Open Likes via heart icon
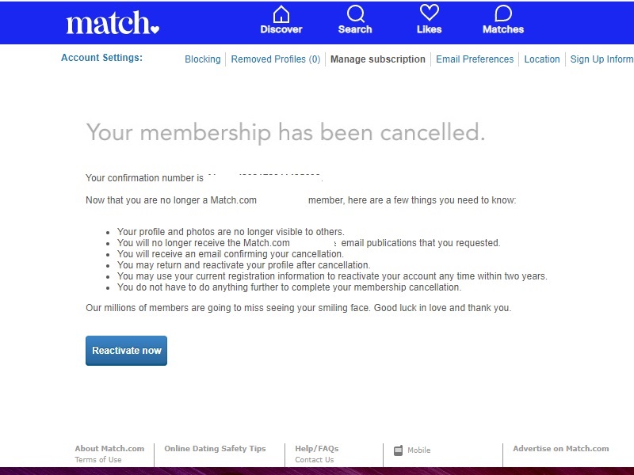Screen dimensions: 634x475 [x=429, y=13]
